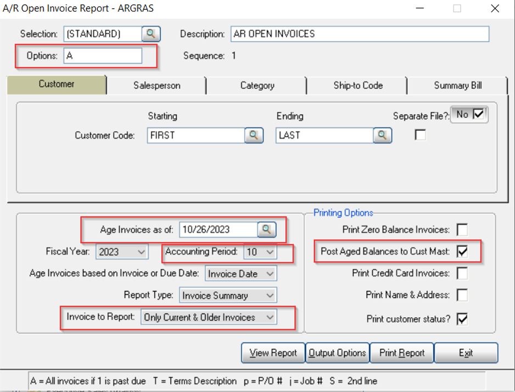Open the Selection lookup magnifier
Image resolution: width=515 pixels, height=392 pixels.
click(x=151, y=34)
